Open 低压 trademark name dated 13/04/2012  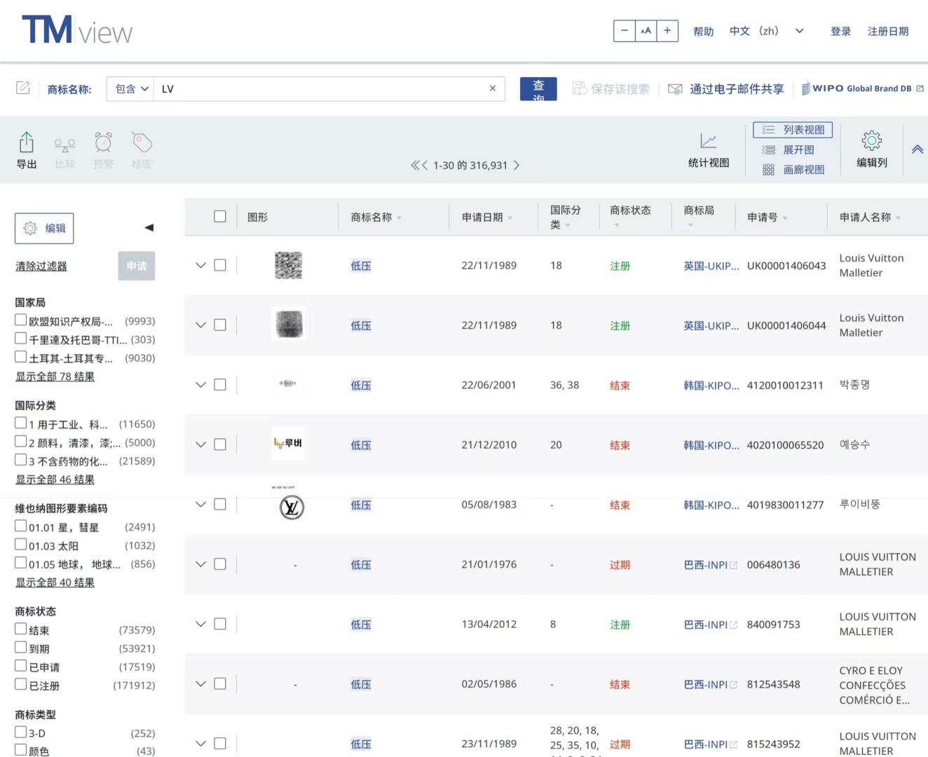point(361,625)
